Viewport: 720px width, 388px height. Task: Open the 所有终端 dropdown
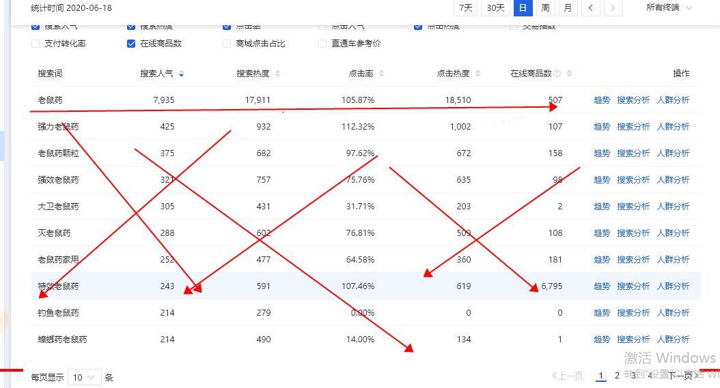coord(669,8)
